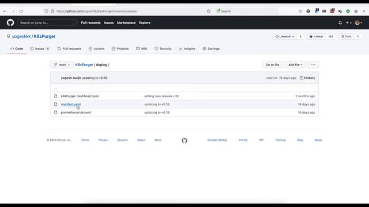The image size is (369, 207).
Task: View the watchers count 3
Action: click(x=300, y=37)
